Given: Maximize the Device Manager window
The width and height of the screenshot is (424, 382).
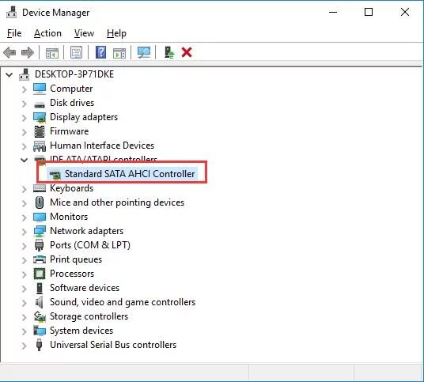Looking at the screenshot, I should click(369, 12).
